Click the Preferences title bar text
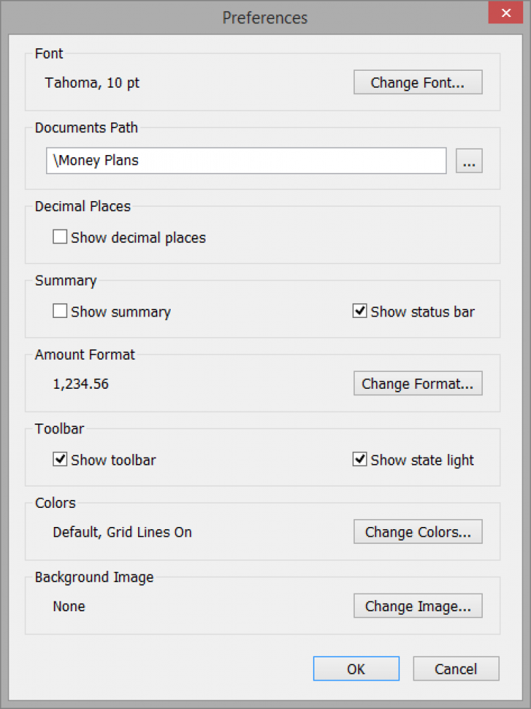 coord(265,17)
